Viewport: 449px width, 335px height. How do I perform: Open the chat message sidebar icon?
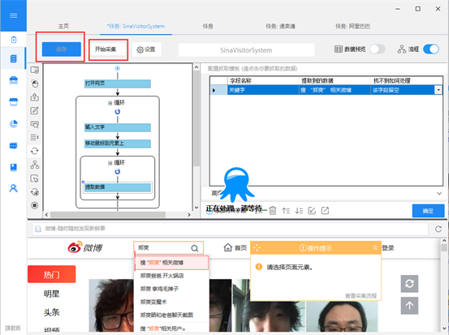click(x=14, y=146)
